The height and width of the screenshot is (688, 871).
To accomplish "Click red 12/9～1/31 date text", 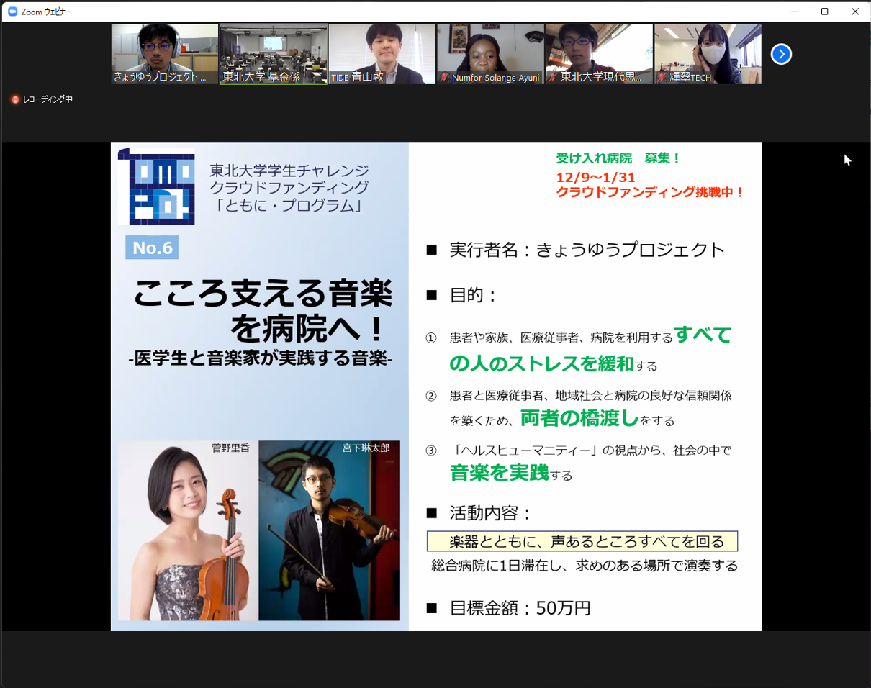I will (x=595, y=176).
